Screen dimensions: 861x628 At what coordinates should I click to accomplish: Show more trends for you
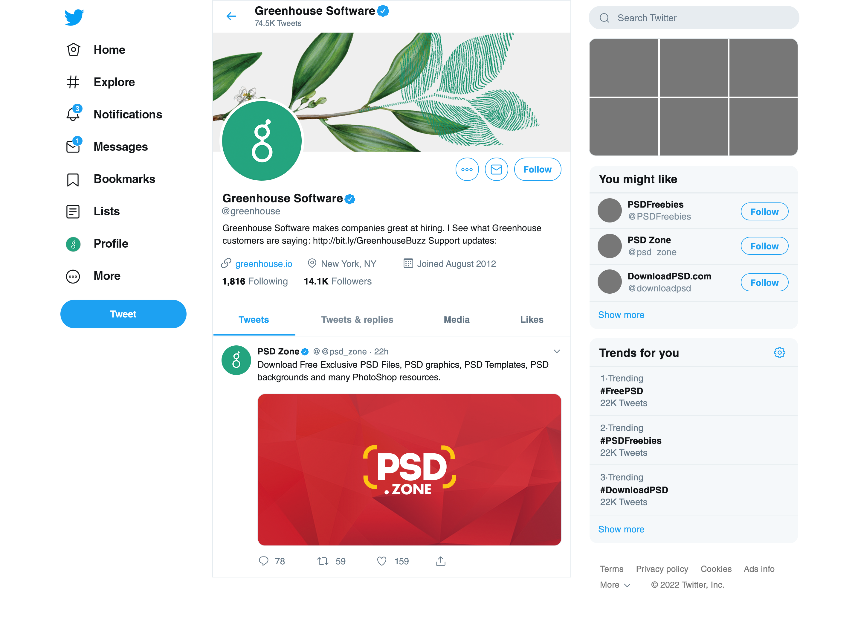621,529
